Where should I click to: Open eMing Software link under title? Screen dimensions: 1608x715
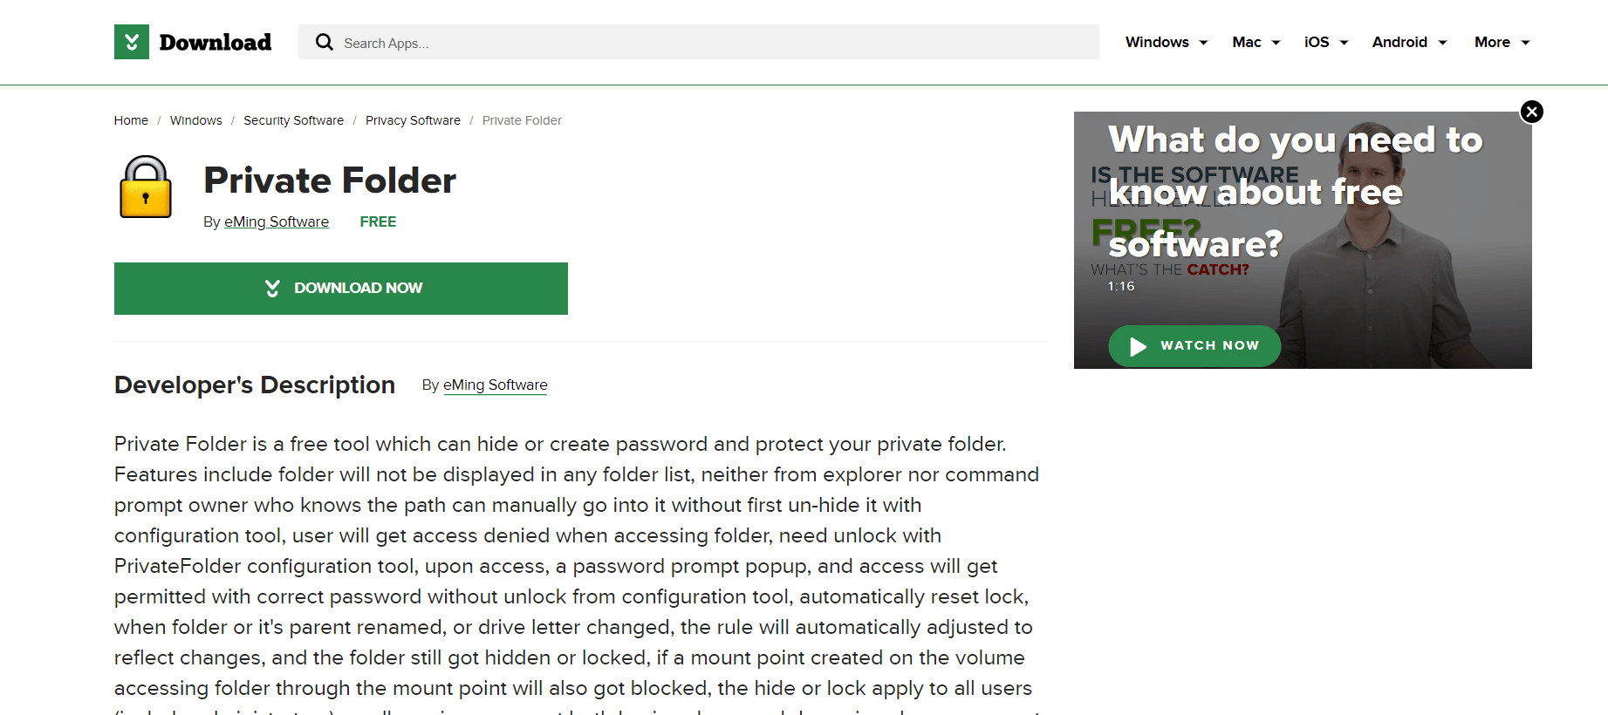tap(277, 221)
